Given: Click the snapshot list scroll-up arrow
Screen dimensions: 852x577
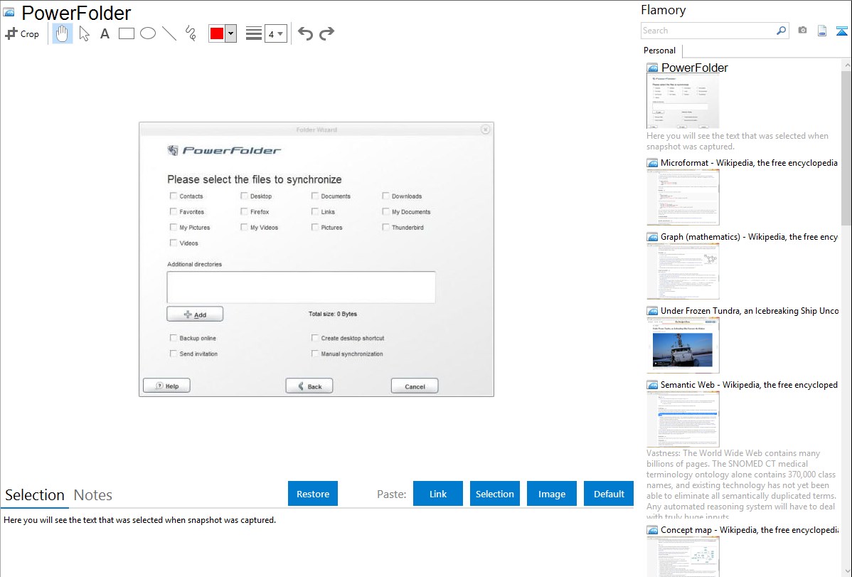Looking at the screenshot, I should tap(846, 65).
